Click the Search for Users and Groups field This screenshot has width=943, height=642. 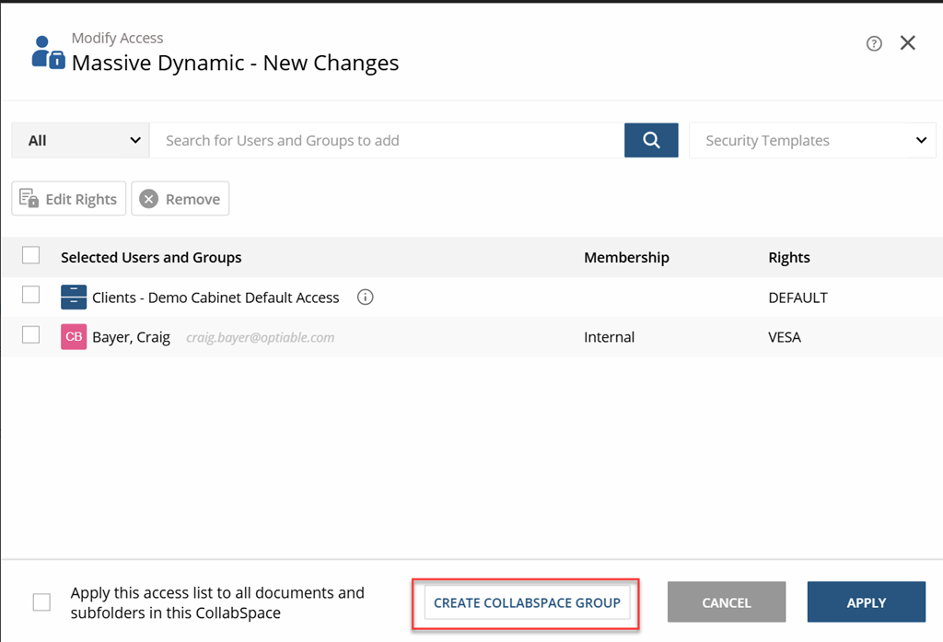(x=387, y=140)
